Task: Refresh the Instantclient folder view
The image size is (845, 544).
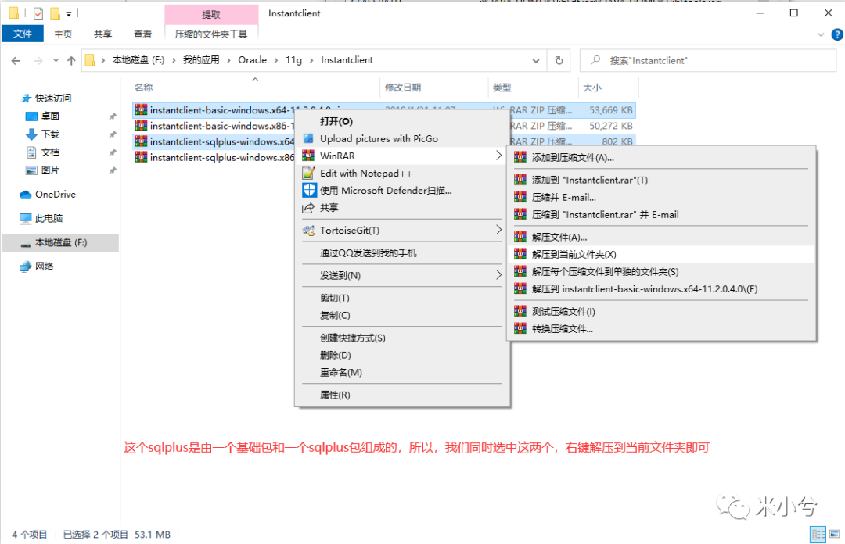Action: (x=559, y=60)
